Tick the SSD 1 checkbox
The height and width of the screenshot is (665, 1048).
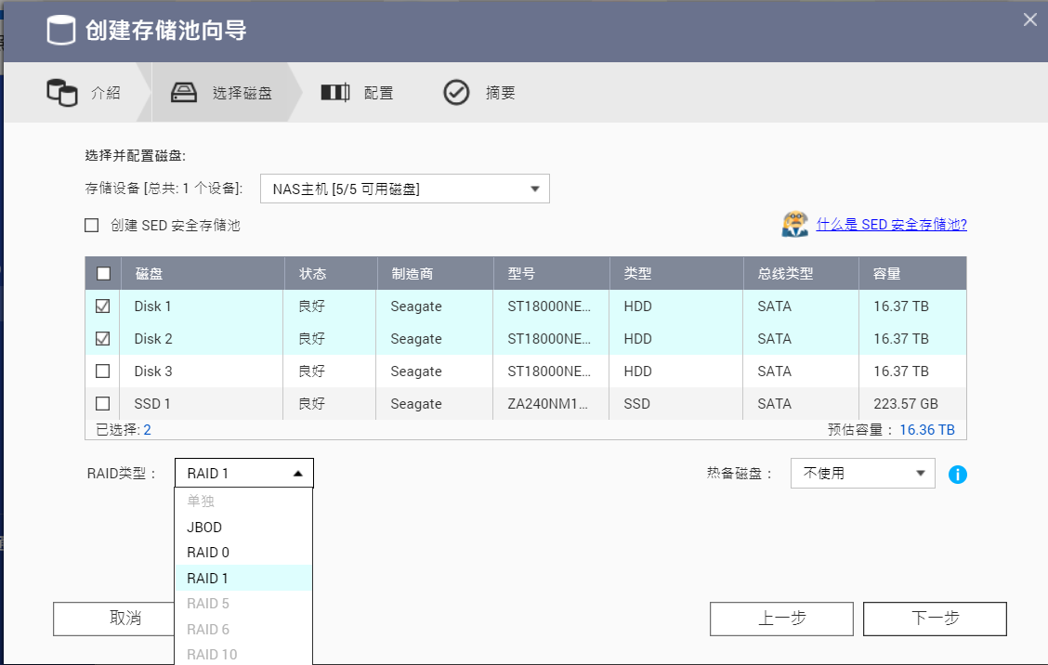tap(103, 404)
